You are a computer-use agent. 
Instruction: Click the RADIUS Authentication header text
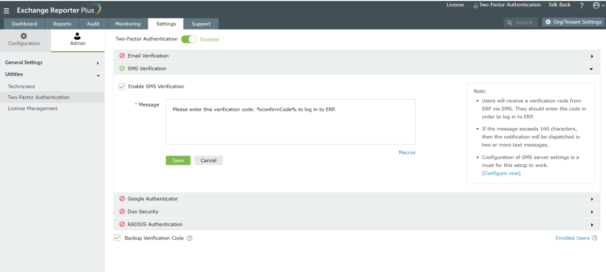pos(155,224)
